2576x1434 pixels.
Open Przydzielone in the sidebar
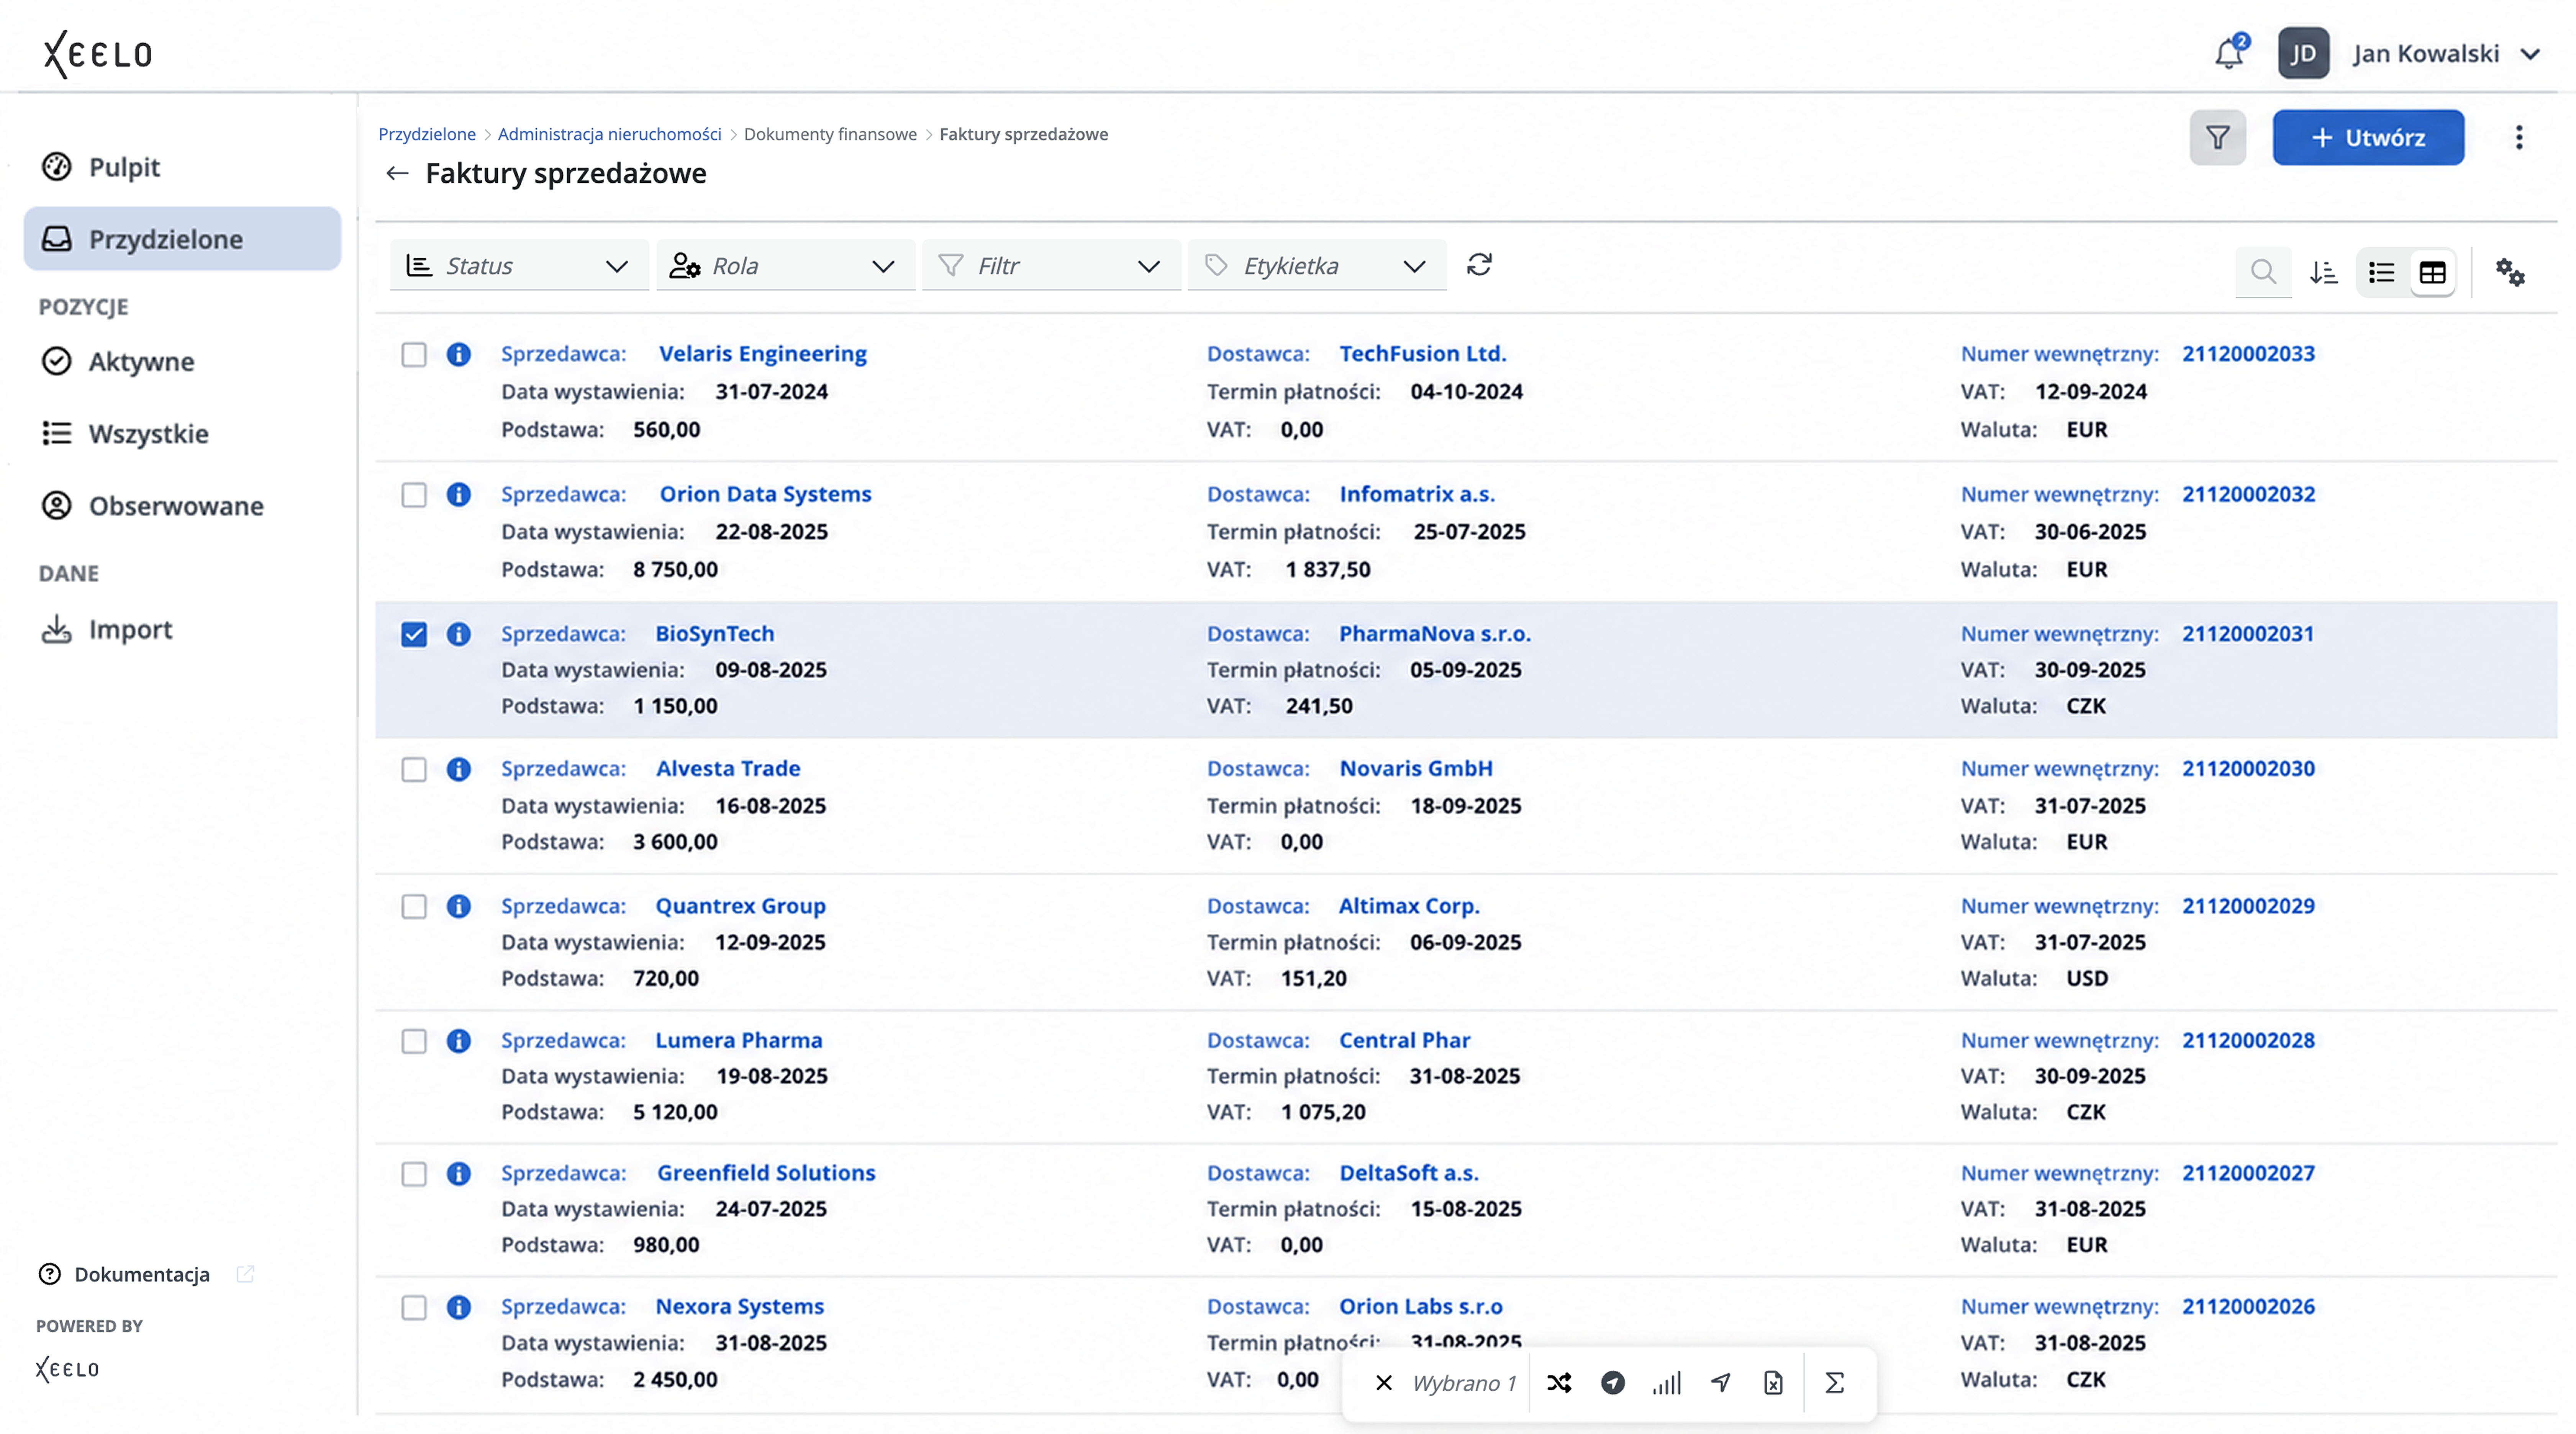[182, 239]
